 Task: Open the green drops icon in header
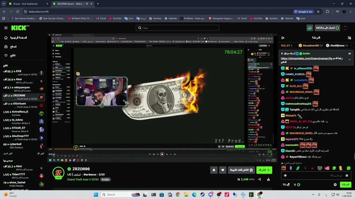310,28
